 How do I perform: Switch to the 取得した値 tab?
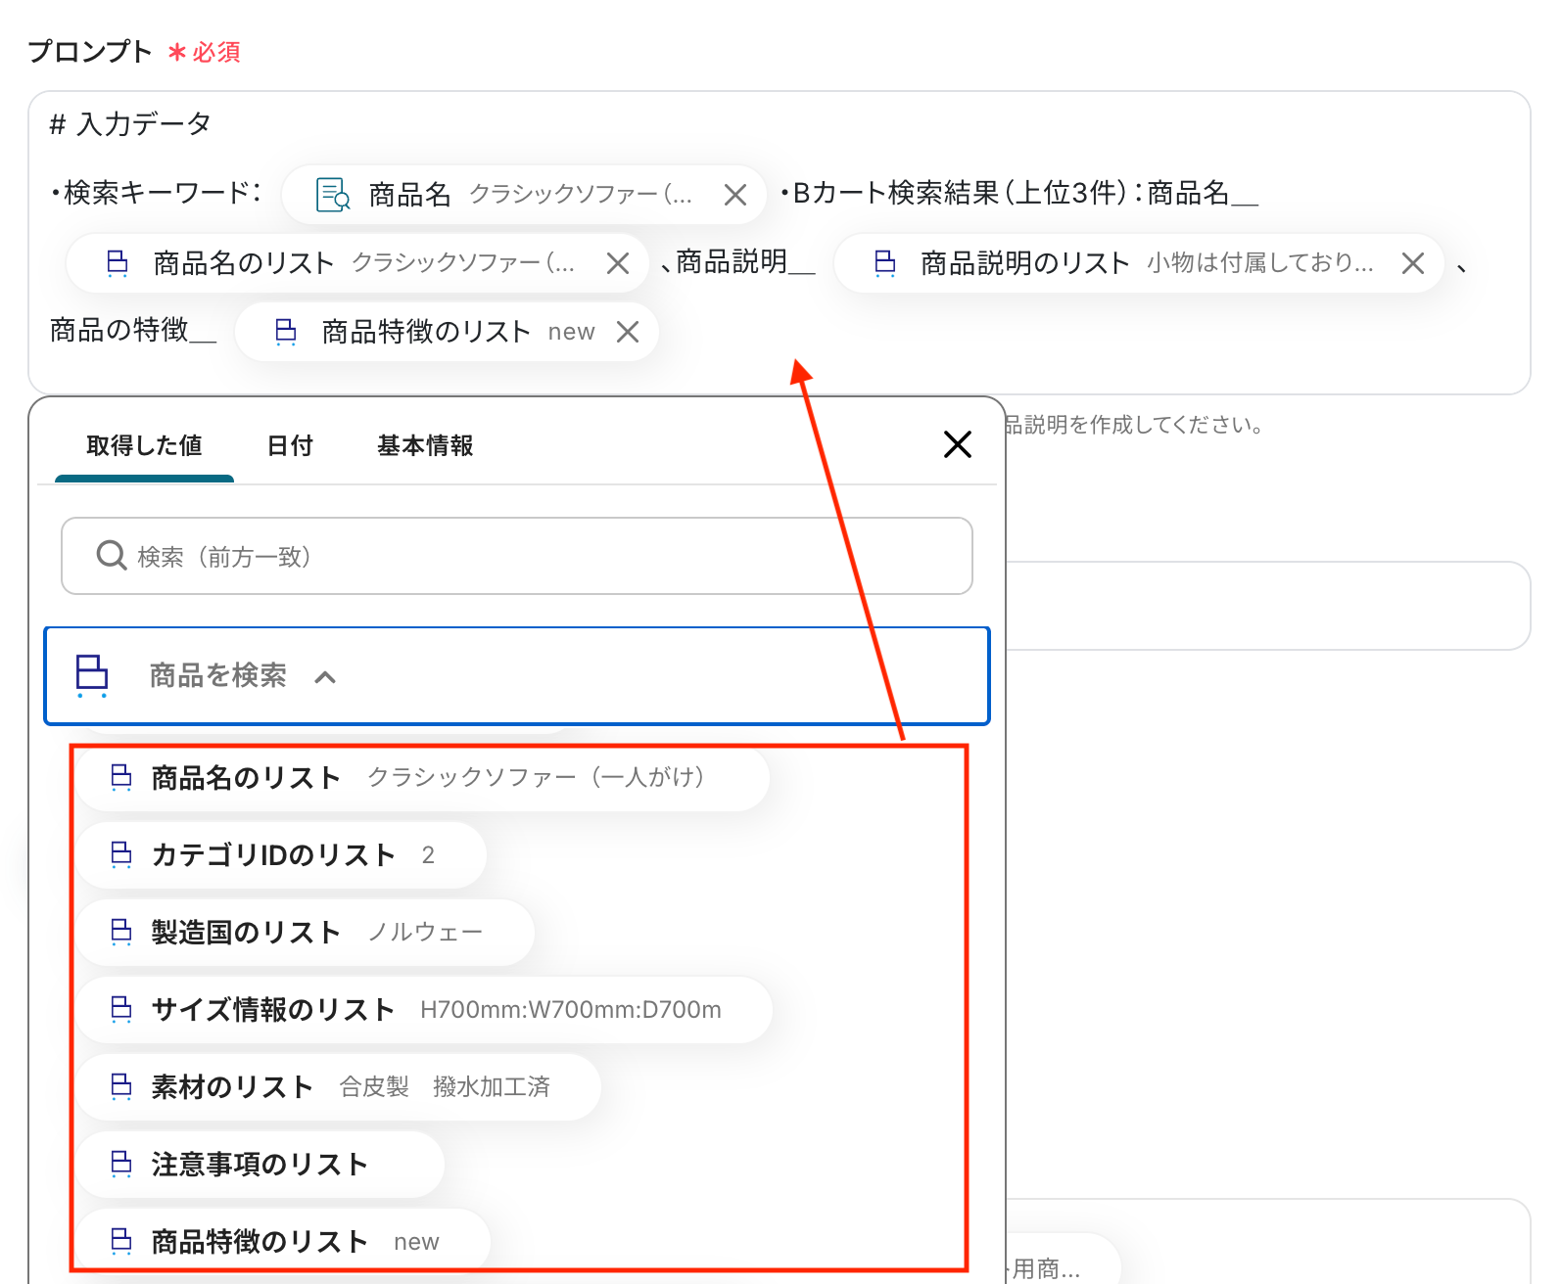pos(144,446)
